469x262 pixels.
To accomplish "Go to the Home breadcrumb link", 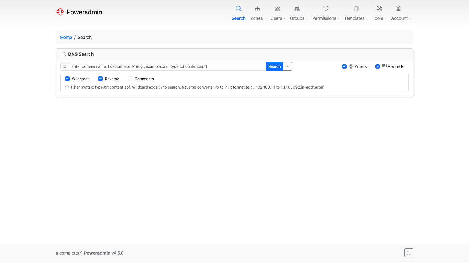I will point(66,37).
